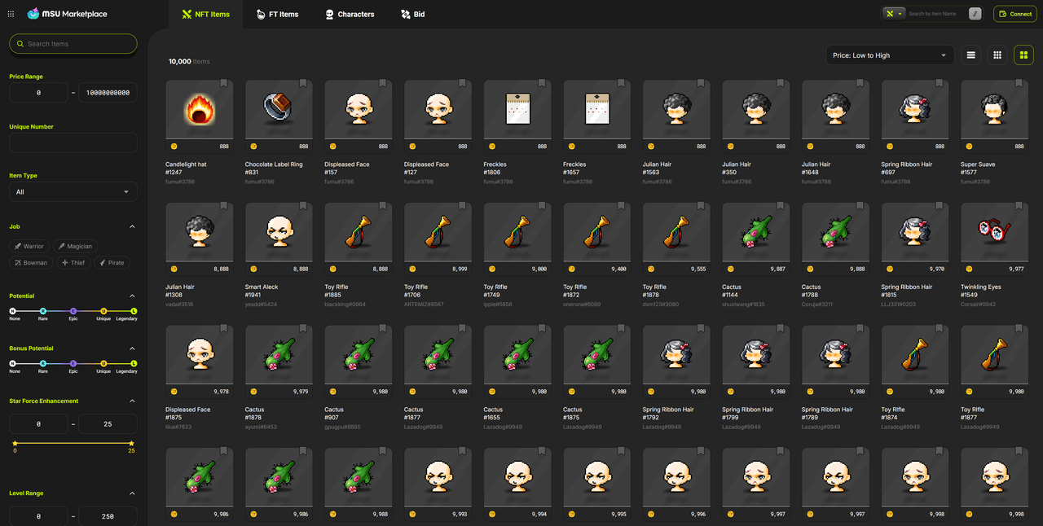Toggle the Bowman job filter
Viewport: 1043px width, 526px height.
click(x=31, y=262)
